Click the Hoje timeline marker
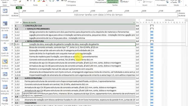The height and width of the screenshot is (106, 188). tap(19, 8)
